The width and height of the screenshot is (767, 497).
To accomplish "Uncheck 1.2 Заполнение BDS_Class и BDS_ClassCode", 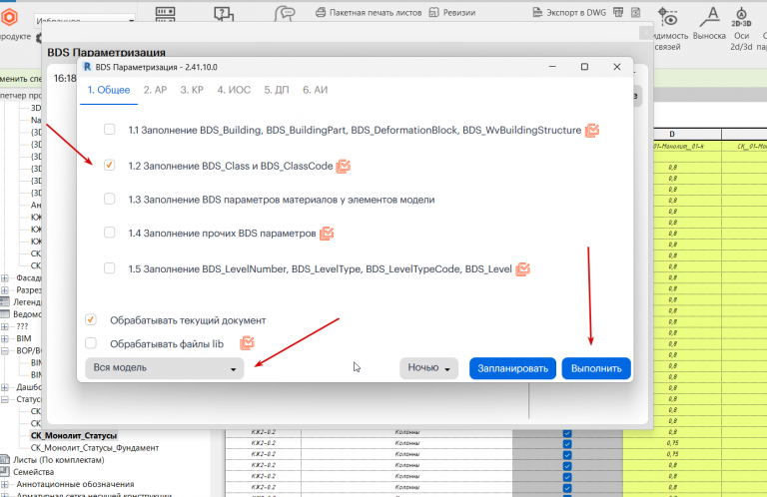I will pos(110,166).
